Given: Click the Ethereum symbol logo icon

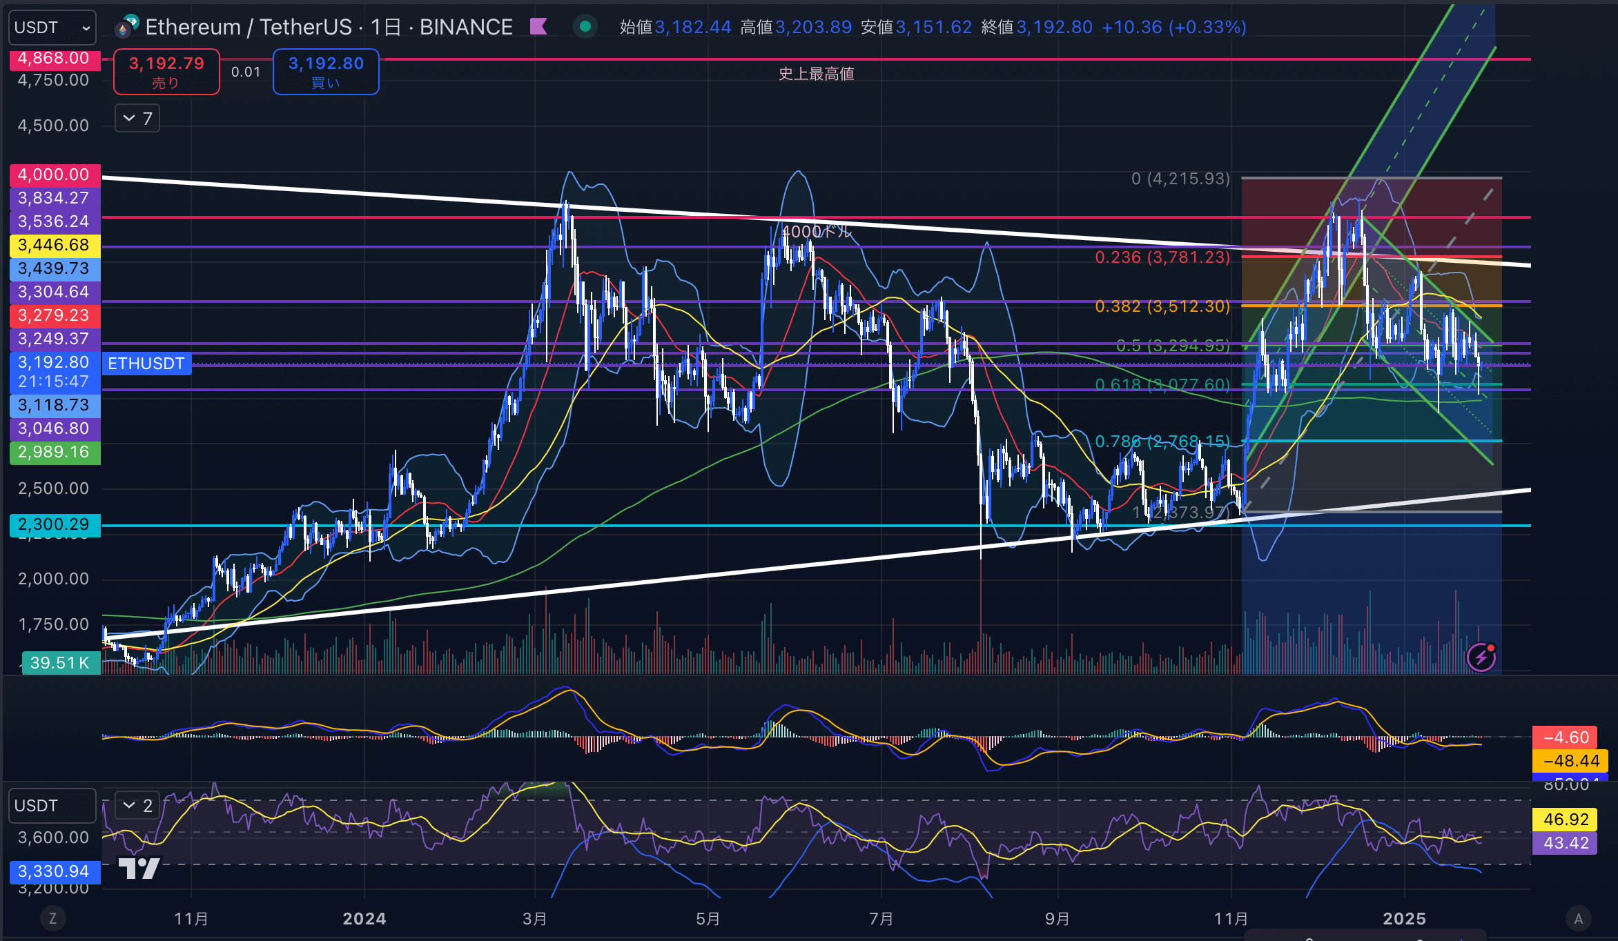Looking at the screenshot, I should (x=126, y=26).
